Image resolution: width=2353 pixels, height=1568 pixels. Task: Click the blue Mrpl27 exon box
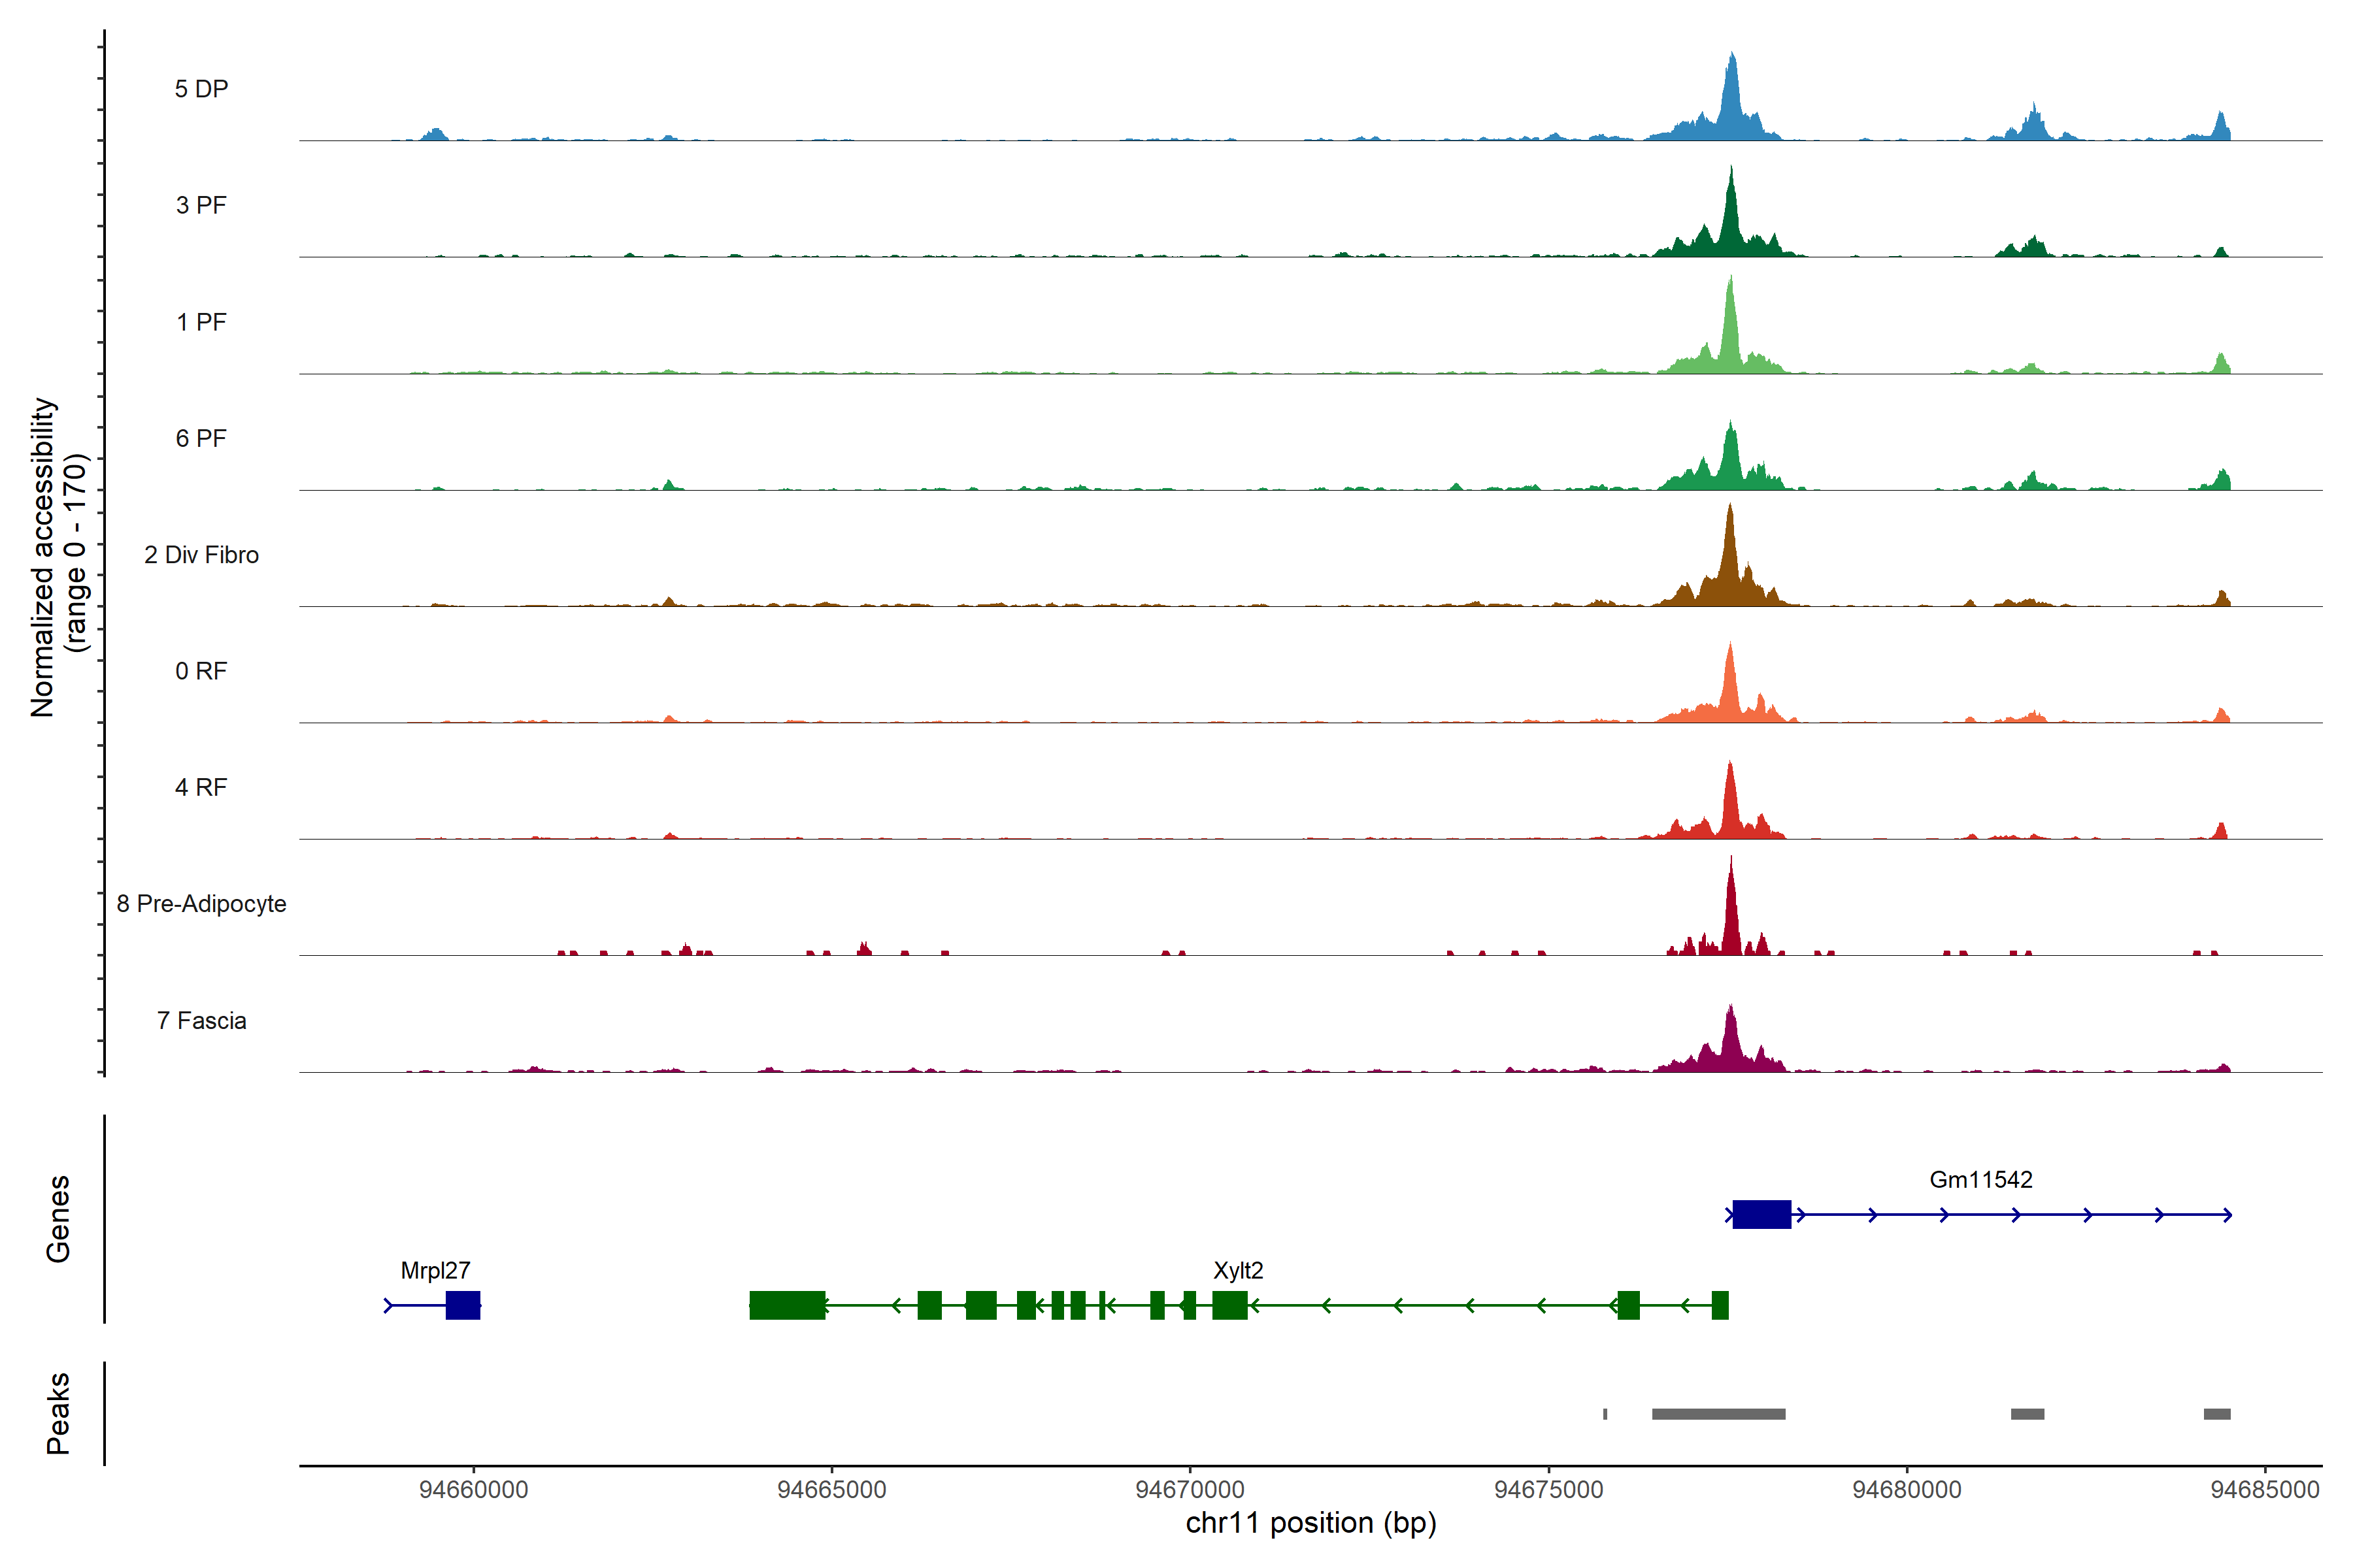[x=462, y=1305]
